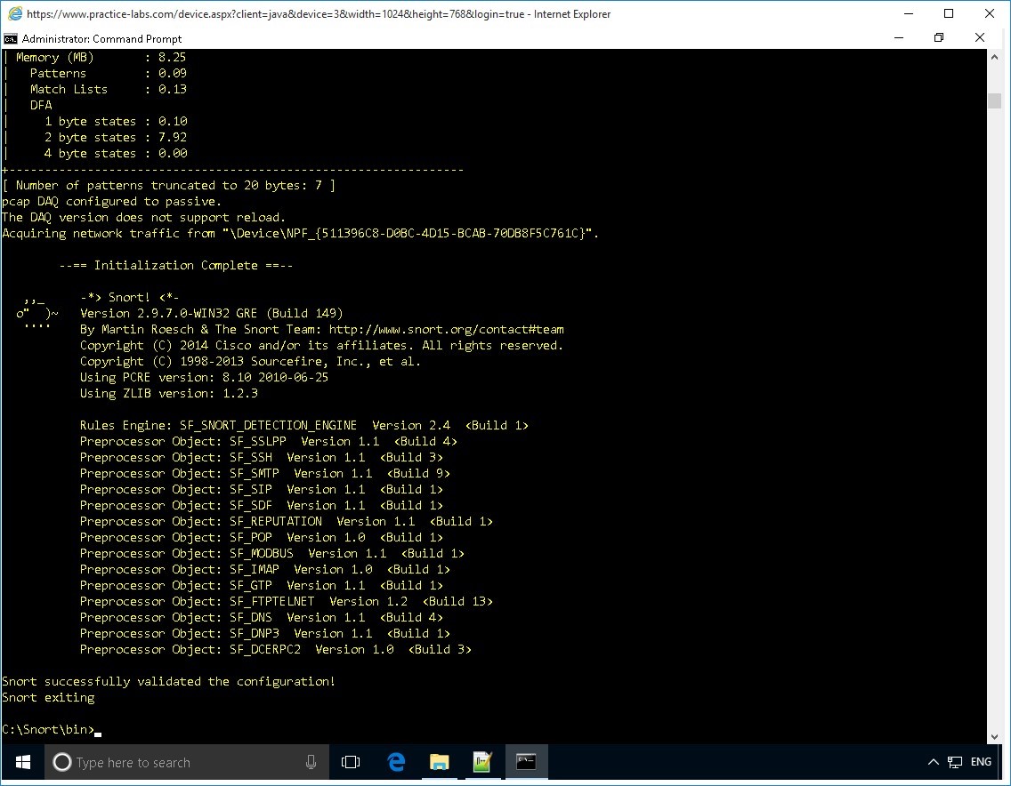Select the Command Prompt taskbar icon
Screen dimensions: 1011x786
(x=526, y=763)
